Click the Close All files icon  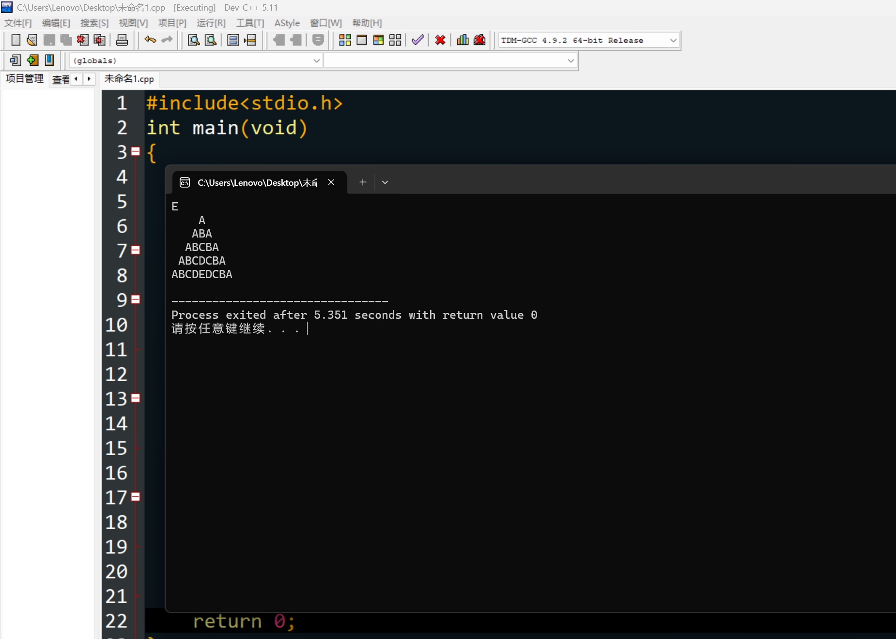click(99, 40)
